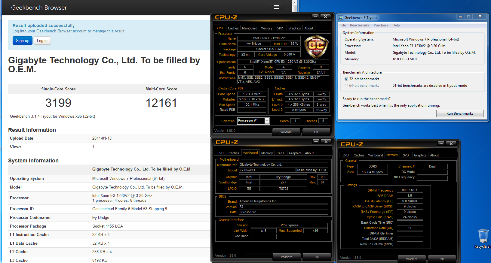Click the Gigabyte OC motherboard badge logo
Image resolution: width=491 pixels, height=263 pixels.
coord(316,47)
